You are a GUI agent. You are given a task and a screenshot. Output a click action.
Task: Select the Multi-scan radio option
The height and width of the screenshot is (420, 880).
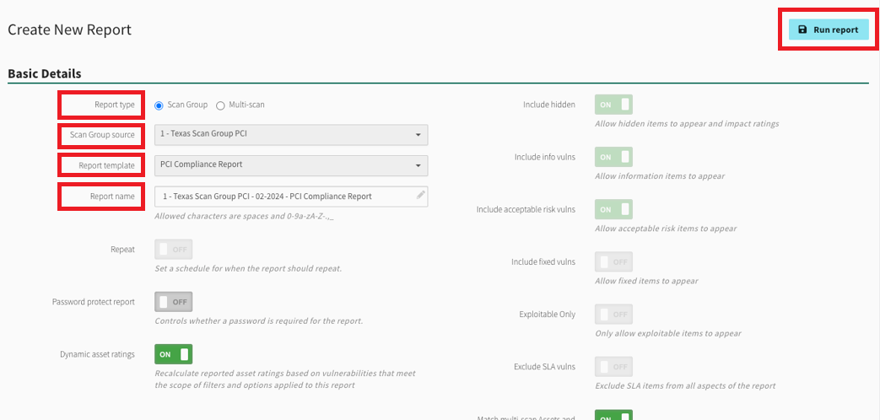(221, 105)
